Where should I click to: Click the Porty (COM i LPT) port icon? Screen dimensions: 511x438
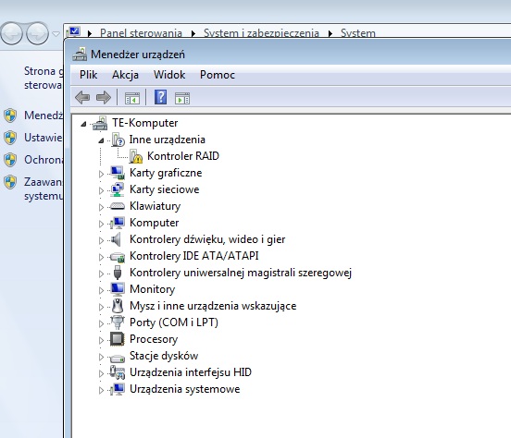point(118,322)
